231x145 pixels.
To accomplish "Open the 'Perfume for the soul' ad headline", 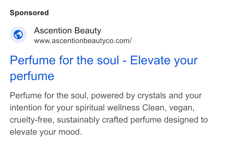I will [104, 68].
